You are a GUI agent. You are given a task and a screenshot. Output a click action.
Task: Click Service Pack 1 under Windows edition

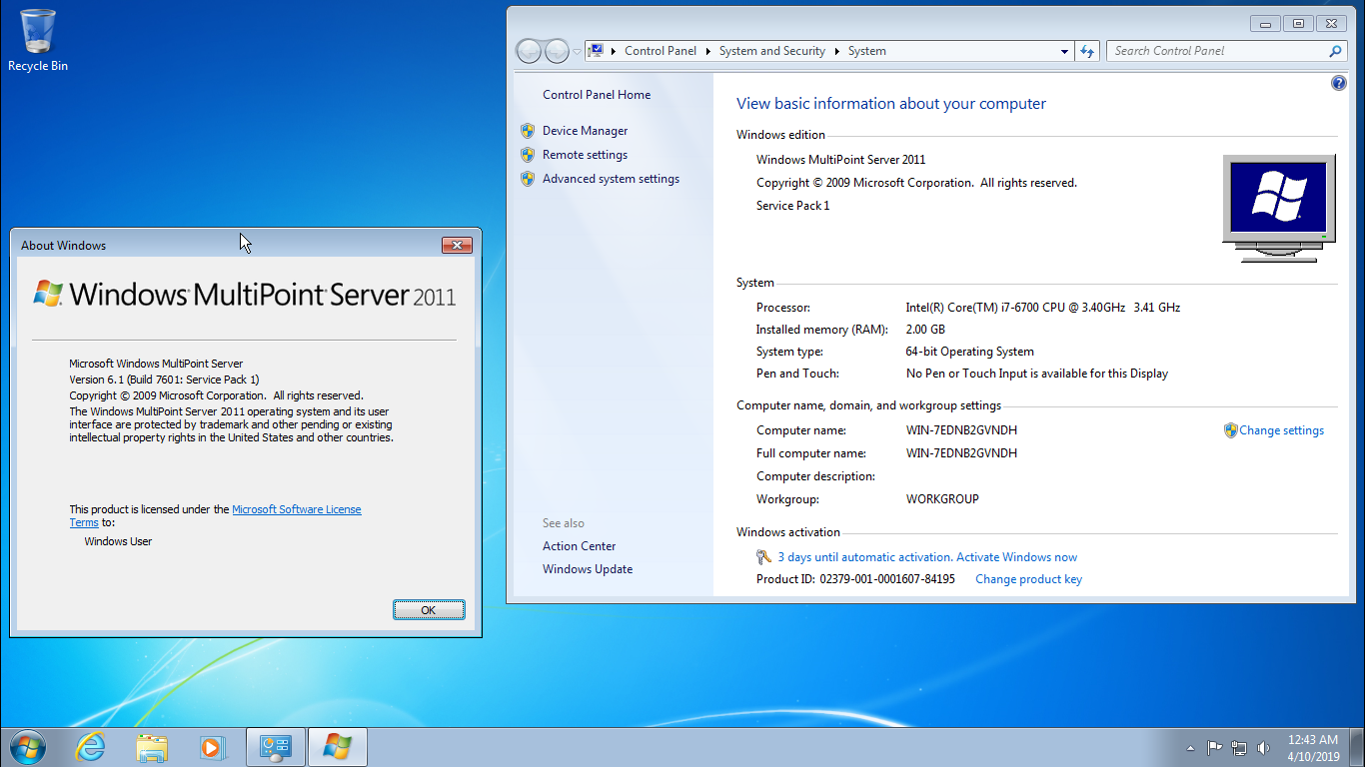click(792, 206)
